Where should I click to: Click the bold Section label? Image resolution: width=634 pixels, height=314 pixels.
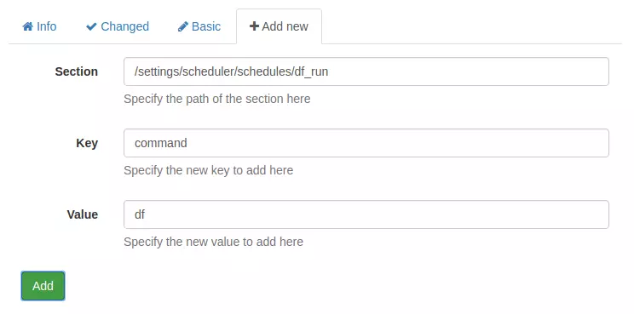[x=77, y=71]
